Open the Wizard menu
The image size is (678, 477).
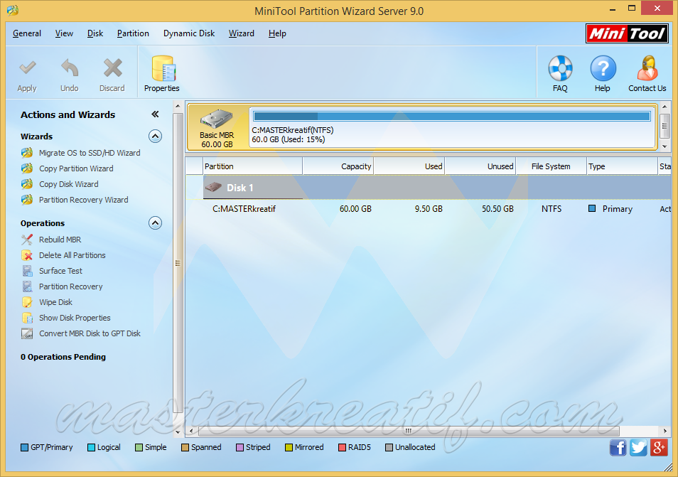pyautogui.click(x=241, y=33)
